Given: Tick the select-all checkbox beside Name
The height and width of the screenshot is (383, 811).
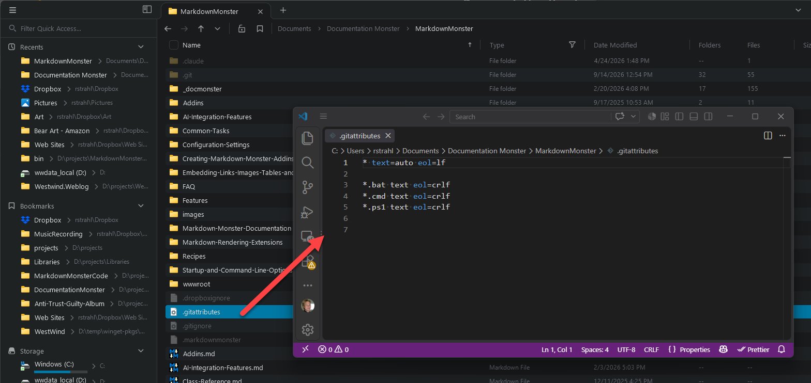Looking at the screenshot, I should [174, 45].
